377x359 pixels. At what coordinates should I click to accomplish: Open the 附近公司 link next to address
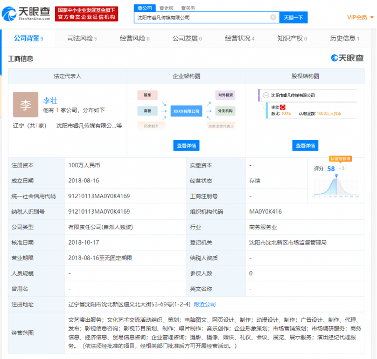[204, 304]
